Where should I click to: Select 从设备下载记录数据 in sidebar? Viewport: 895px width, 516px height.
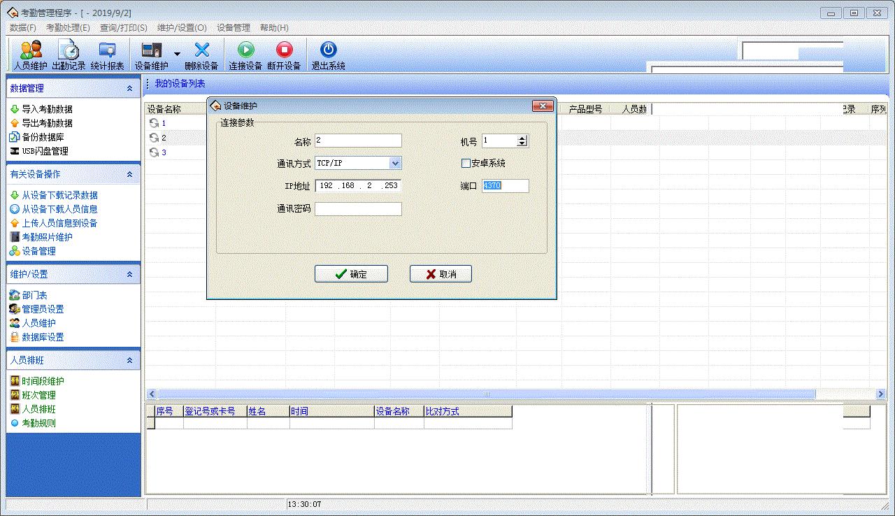coord(52,194)
